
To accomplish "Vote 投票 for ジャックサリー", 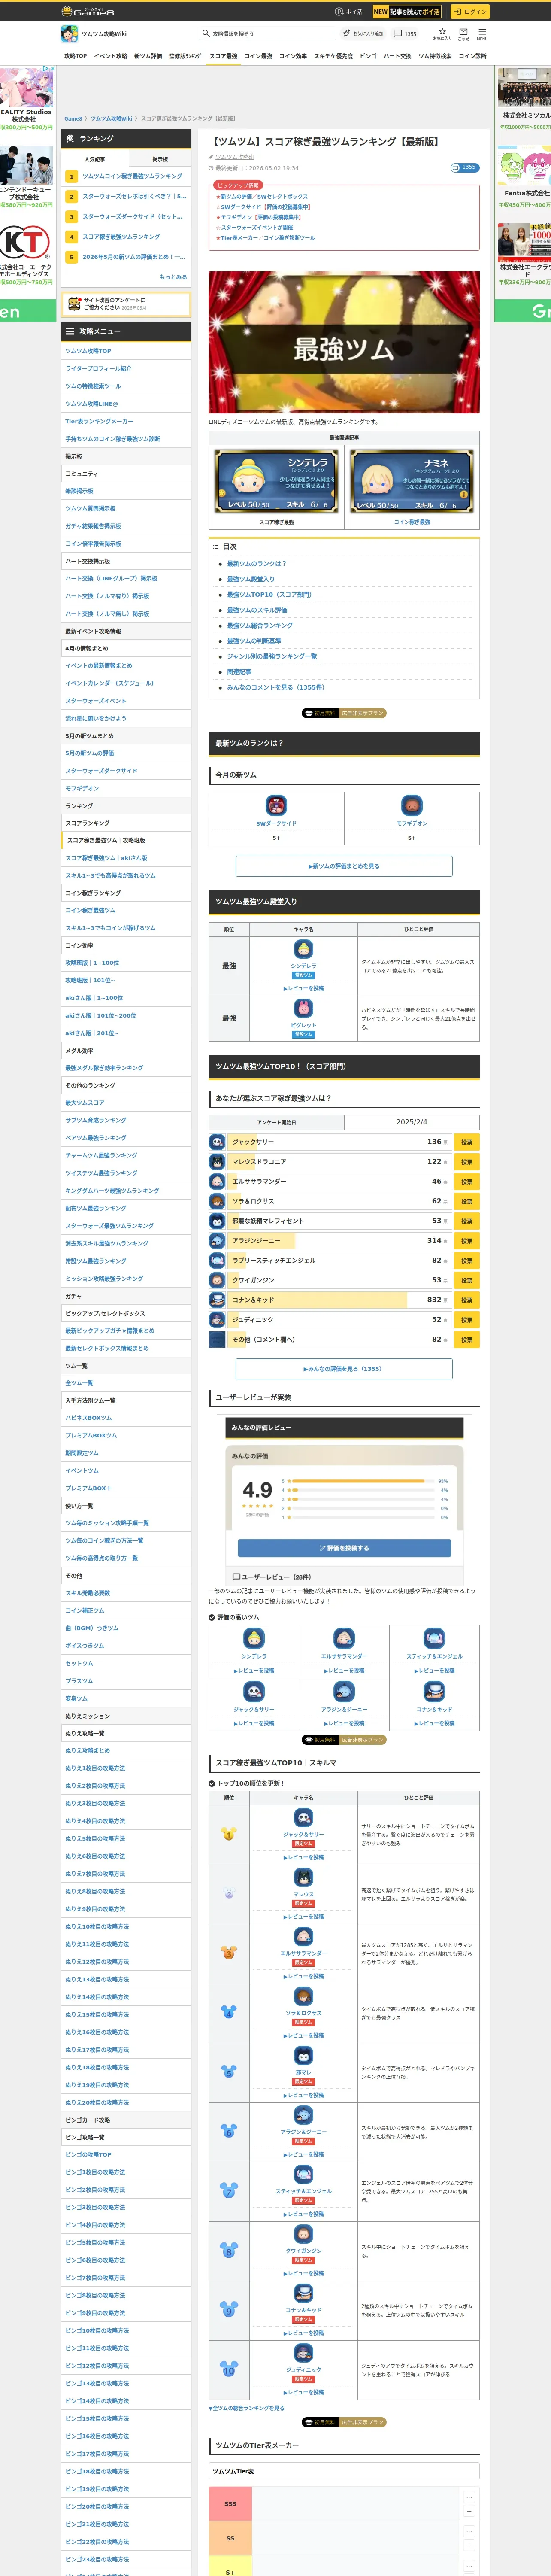I will click(x=466, y=1142).
